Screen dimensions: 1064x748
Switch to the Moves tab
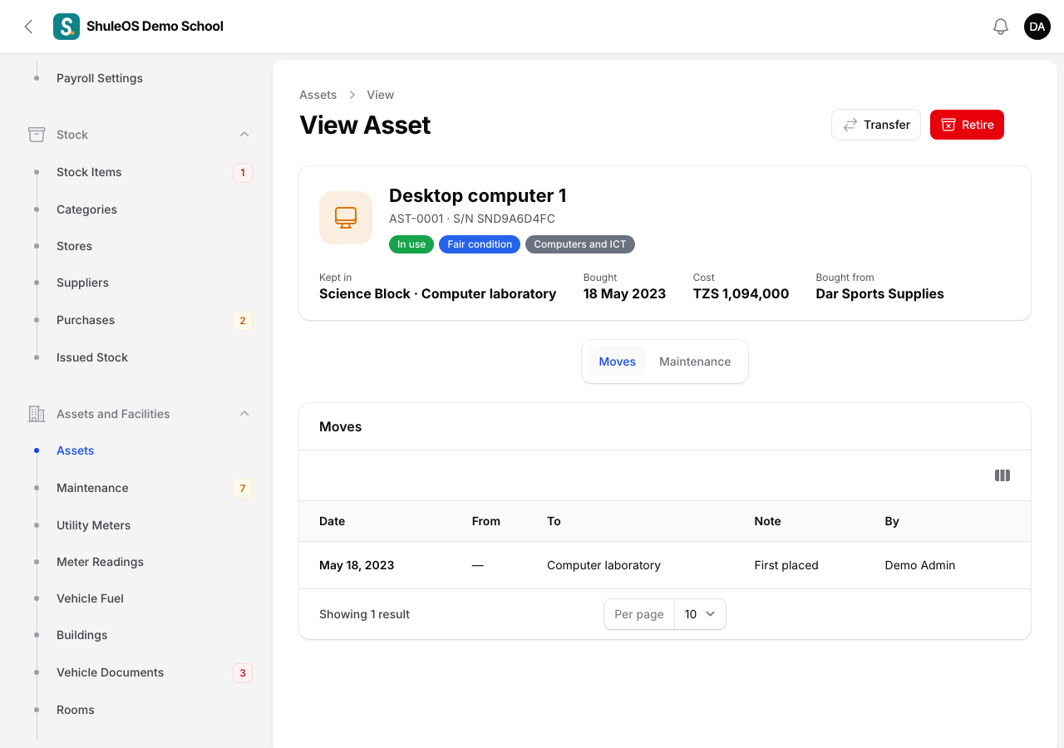coord(618,362)
